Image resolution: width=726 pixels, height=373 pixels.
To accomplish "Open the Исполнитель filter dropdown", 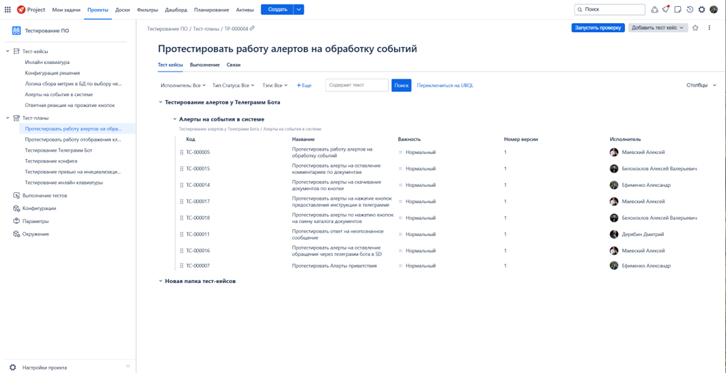I will (182, 85).
